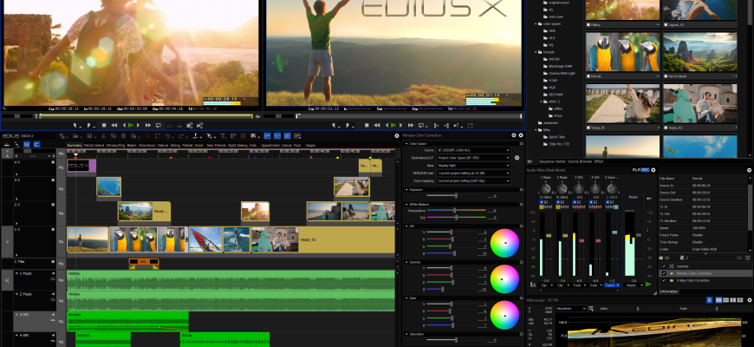Click the speaker icon beside the Master meter
754x347 pixels.
click(x=648, y=199)
